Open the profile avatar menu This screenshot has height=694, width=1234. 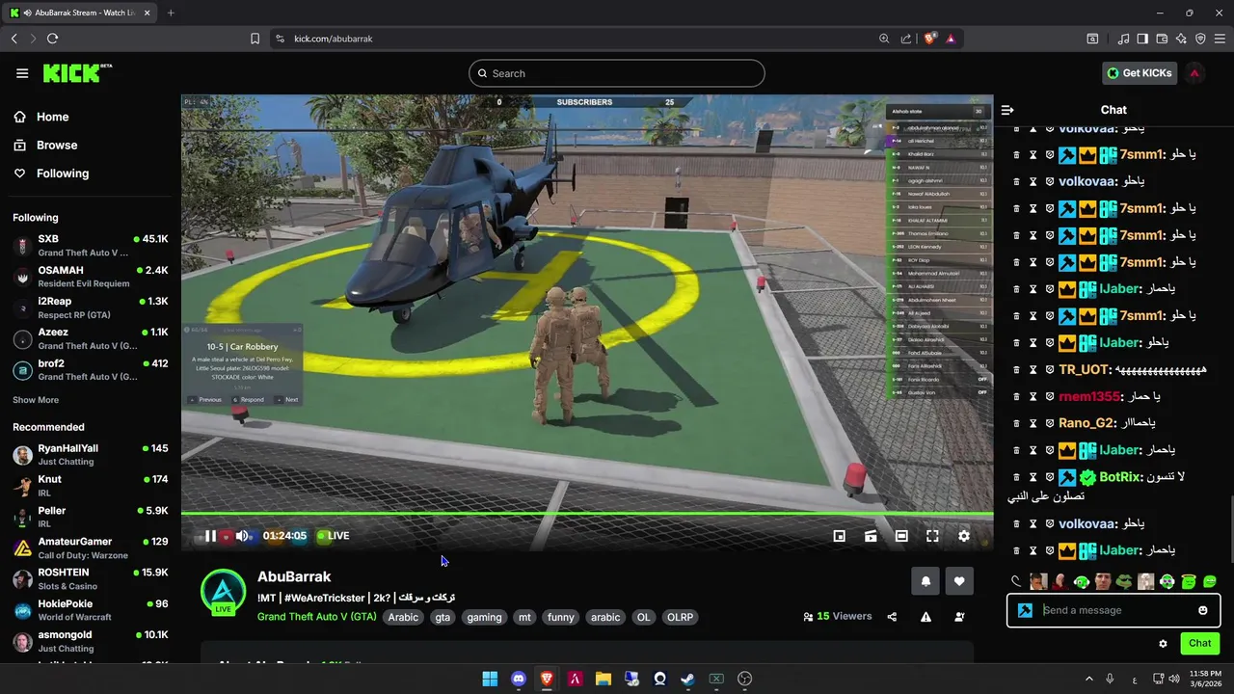coord(1194,73)
